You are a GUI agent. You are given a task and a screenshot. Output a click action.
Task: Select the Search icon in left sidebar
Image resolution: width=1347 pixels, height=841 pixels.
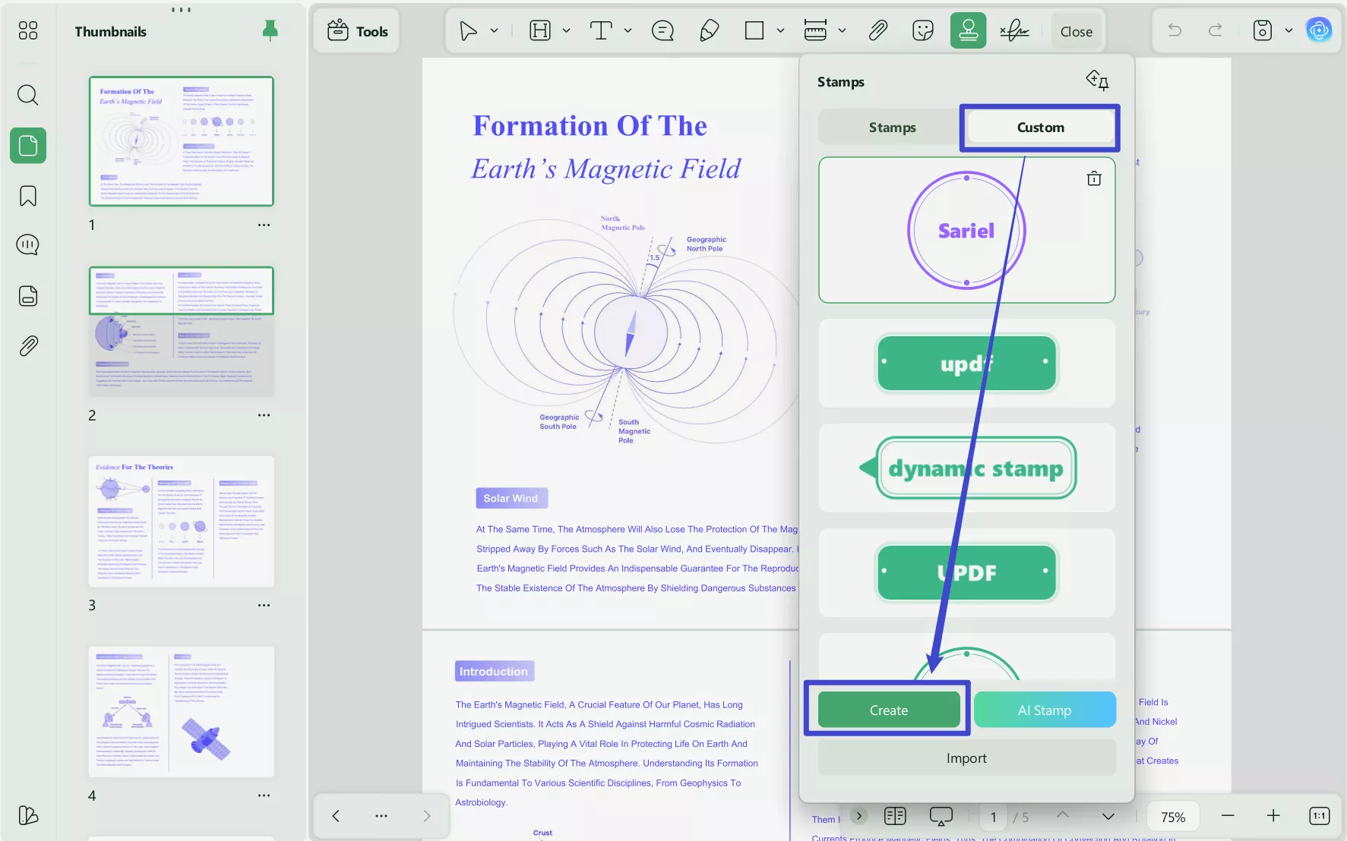tap(28, 95)
